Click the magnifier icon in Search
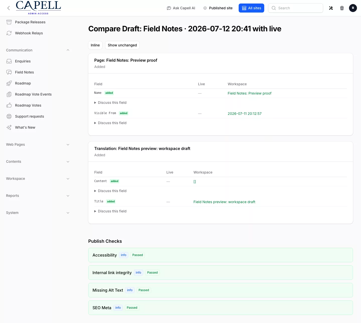The width and height of the screenshot is (361, 323). point(274,8)
